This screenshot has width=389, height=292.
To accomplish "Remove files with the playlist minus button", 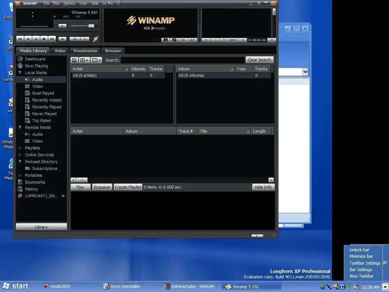I will pos(215,40).
